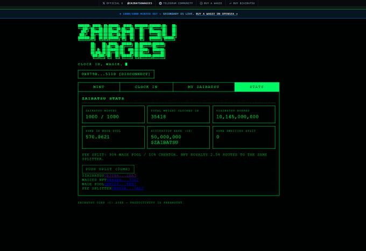Open the Wagies NFT contract address link
366x251 pixels.
tap(123, 180)
